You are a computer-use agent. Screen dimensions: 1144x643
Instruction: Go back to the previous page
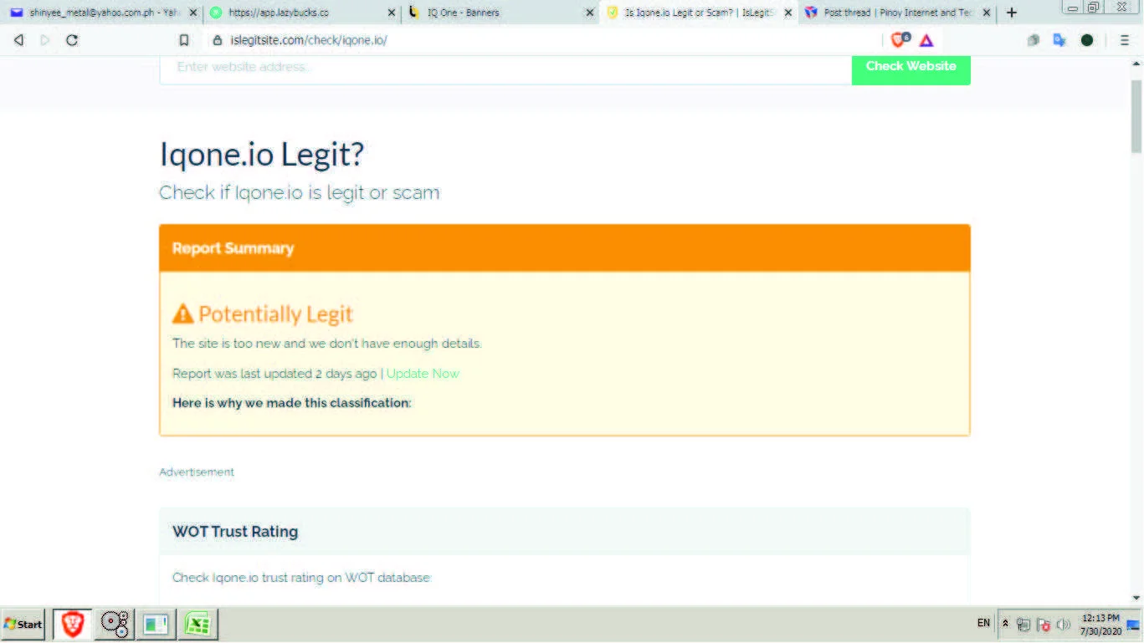click(x=19, y=40)
